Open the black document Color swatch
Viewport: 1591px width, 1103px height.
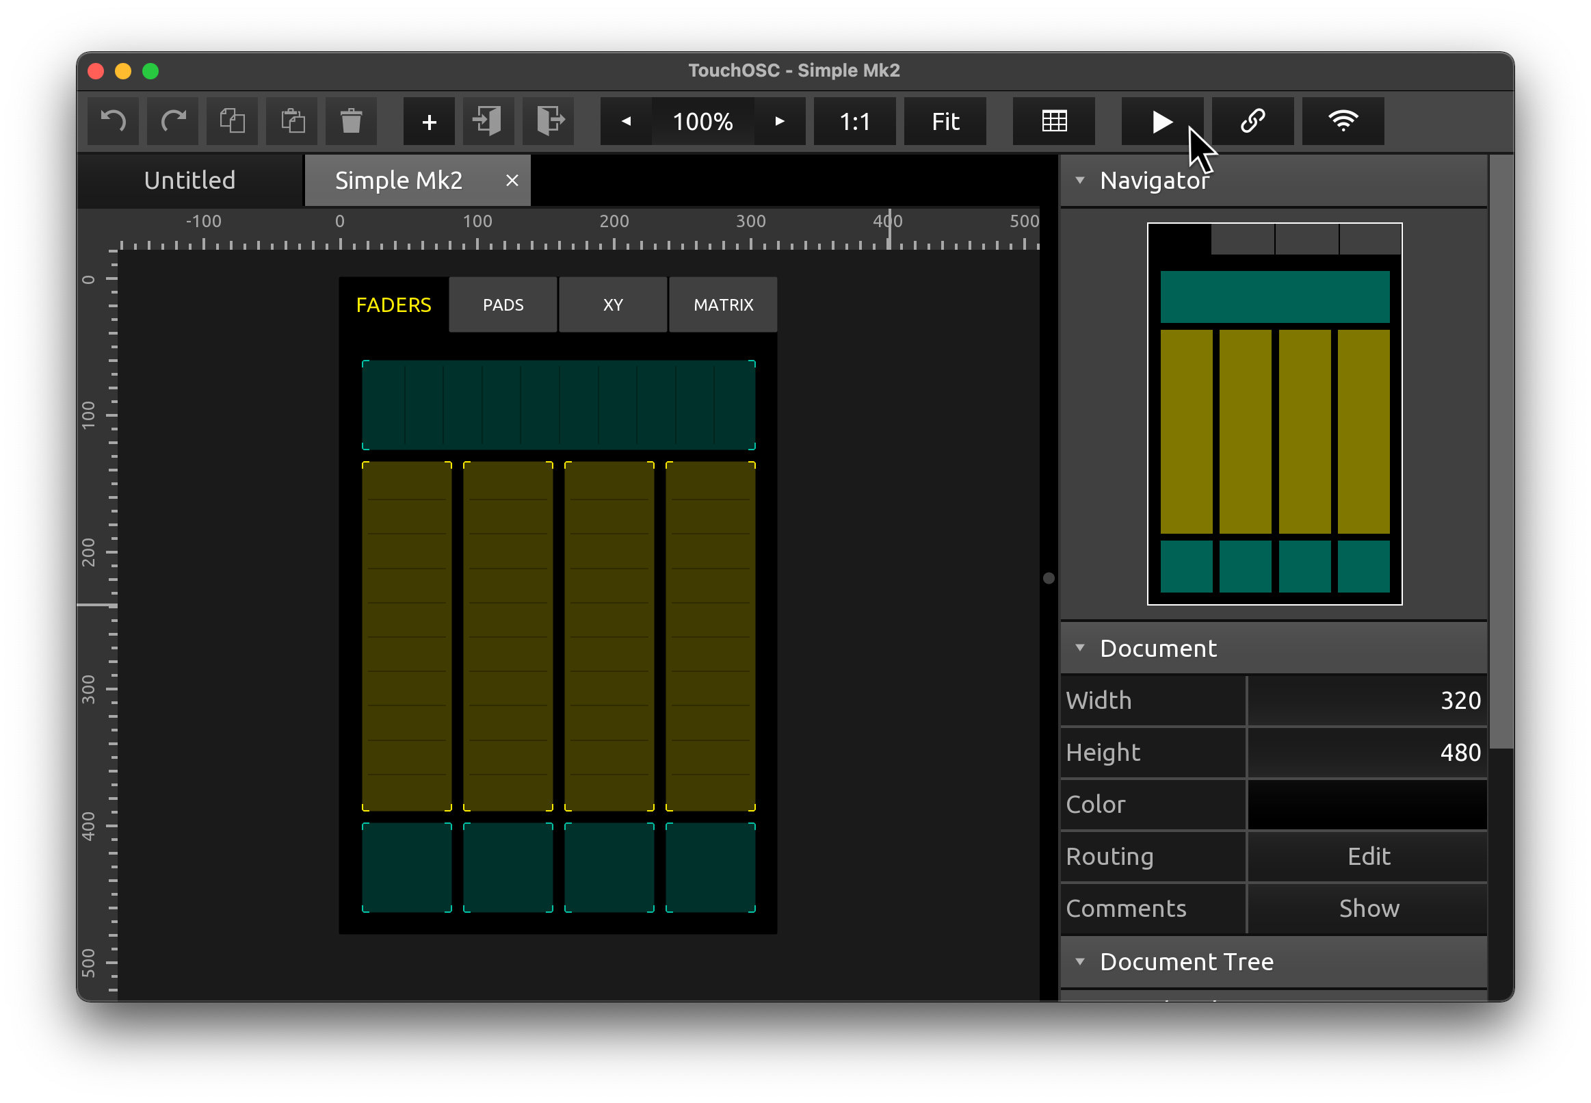(1367, 805)
